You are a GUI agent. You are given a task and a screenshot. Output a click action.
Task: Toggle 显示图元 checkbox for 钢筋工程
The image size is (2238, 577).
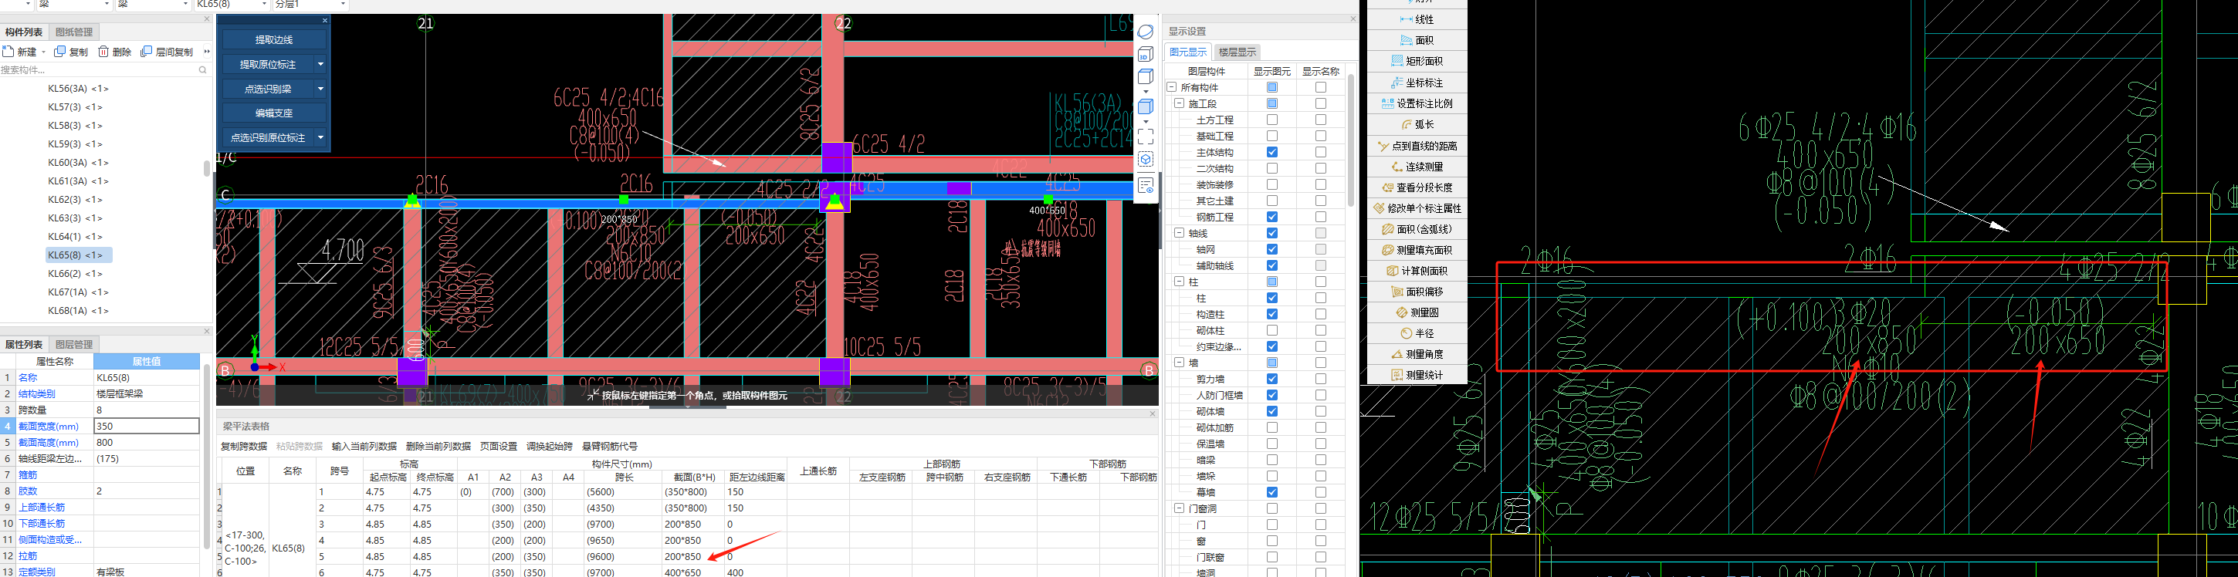1272,217
